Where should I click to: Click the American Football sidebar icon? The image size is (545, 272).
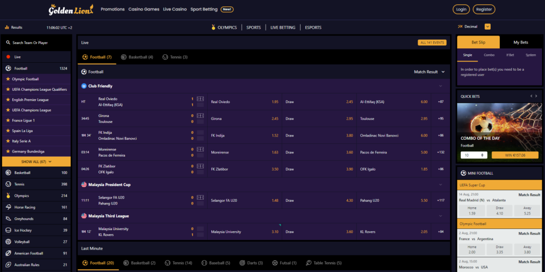point(9,253)
